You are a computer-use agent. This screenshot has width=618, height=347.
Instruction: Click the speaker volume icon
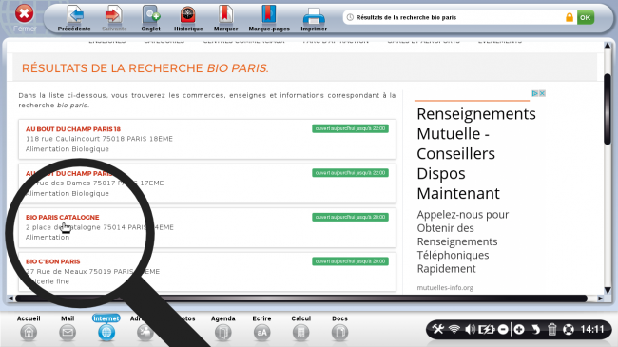click(470, 329)
